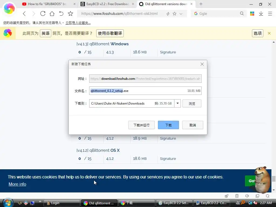Image resolution: width=276 pixels, height=207 pixels.
Task: Switch to the GRUB4DOS YouTube tab
Action: point(47,4)
